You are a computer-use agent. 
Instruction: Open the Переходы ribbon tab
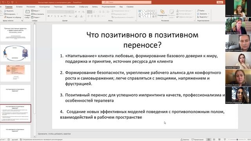pos(58,7)
